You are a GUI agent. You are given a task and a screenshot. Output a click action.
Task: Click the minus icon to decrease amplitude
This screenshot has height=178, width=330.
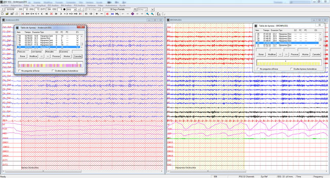tap(102, 14)
